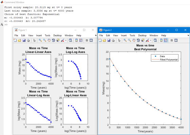This screenshot has width=190, height=135.
Task: Insert Colorbar via Figure 1 toolbar icon
Action: [76, 40]
